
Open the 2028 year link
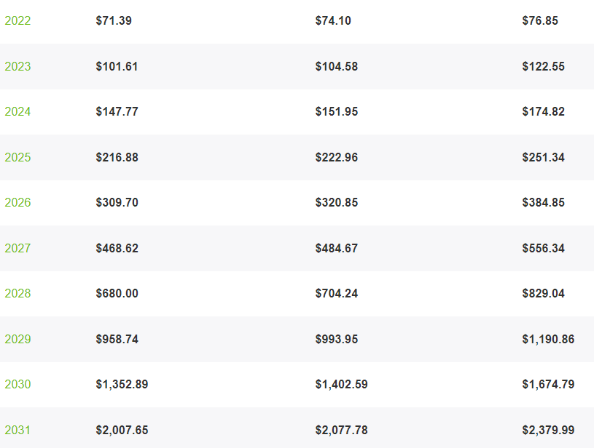(x=17, y=294)
